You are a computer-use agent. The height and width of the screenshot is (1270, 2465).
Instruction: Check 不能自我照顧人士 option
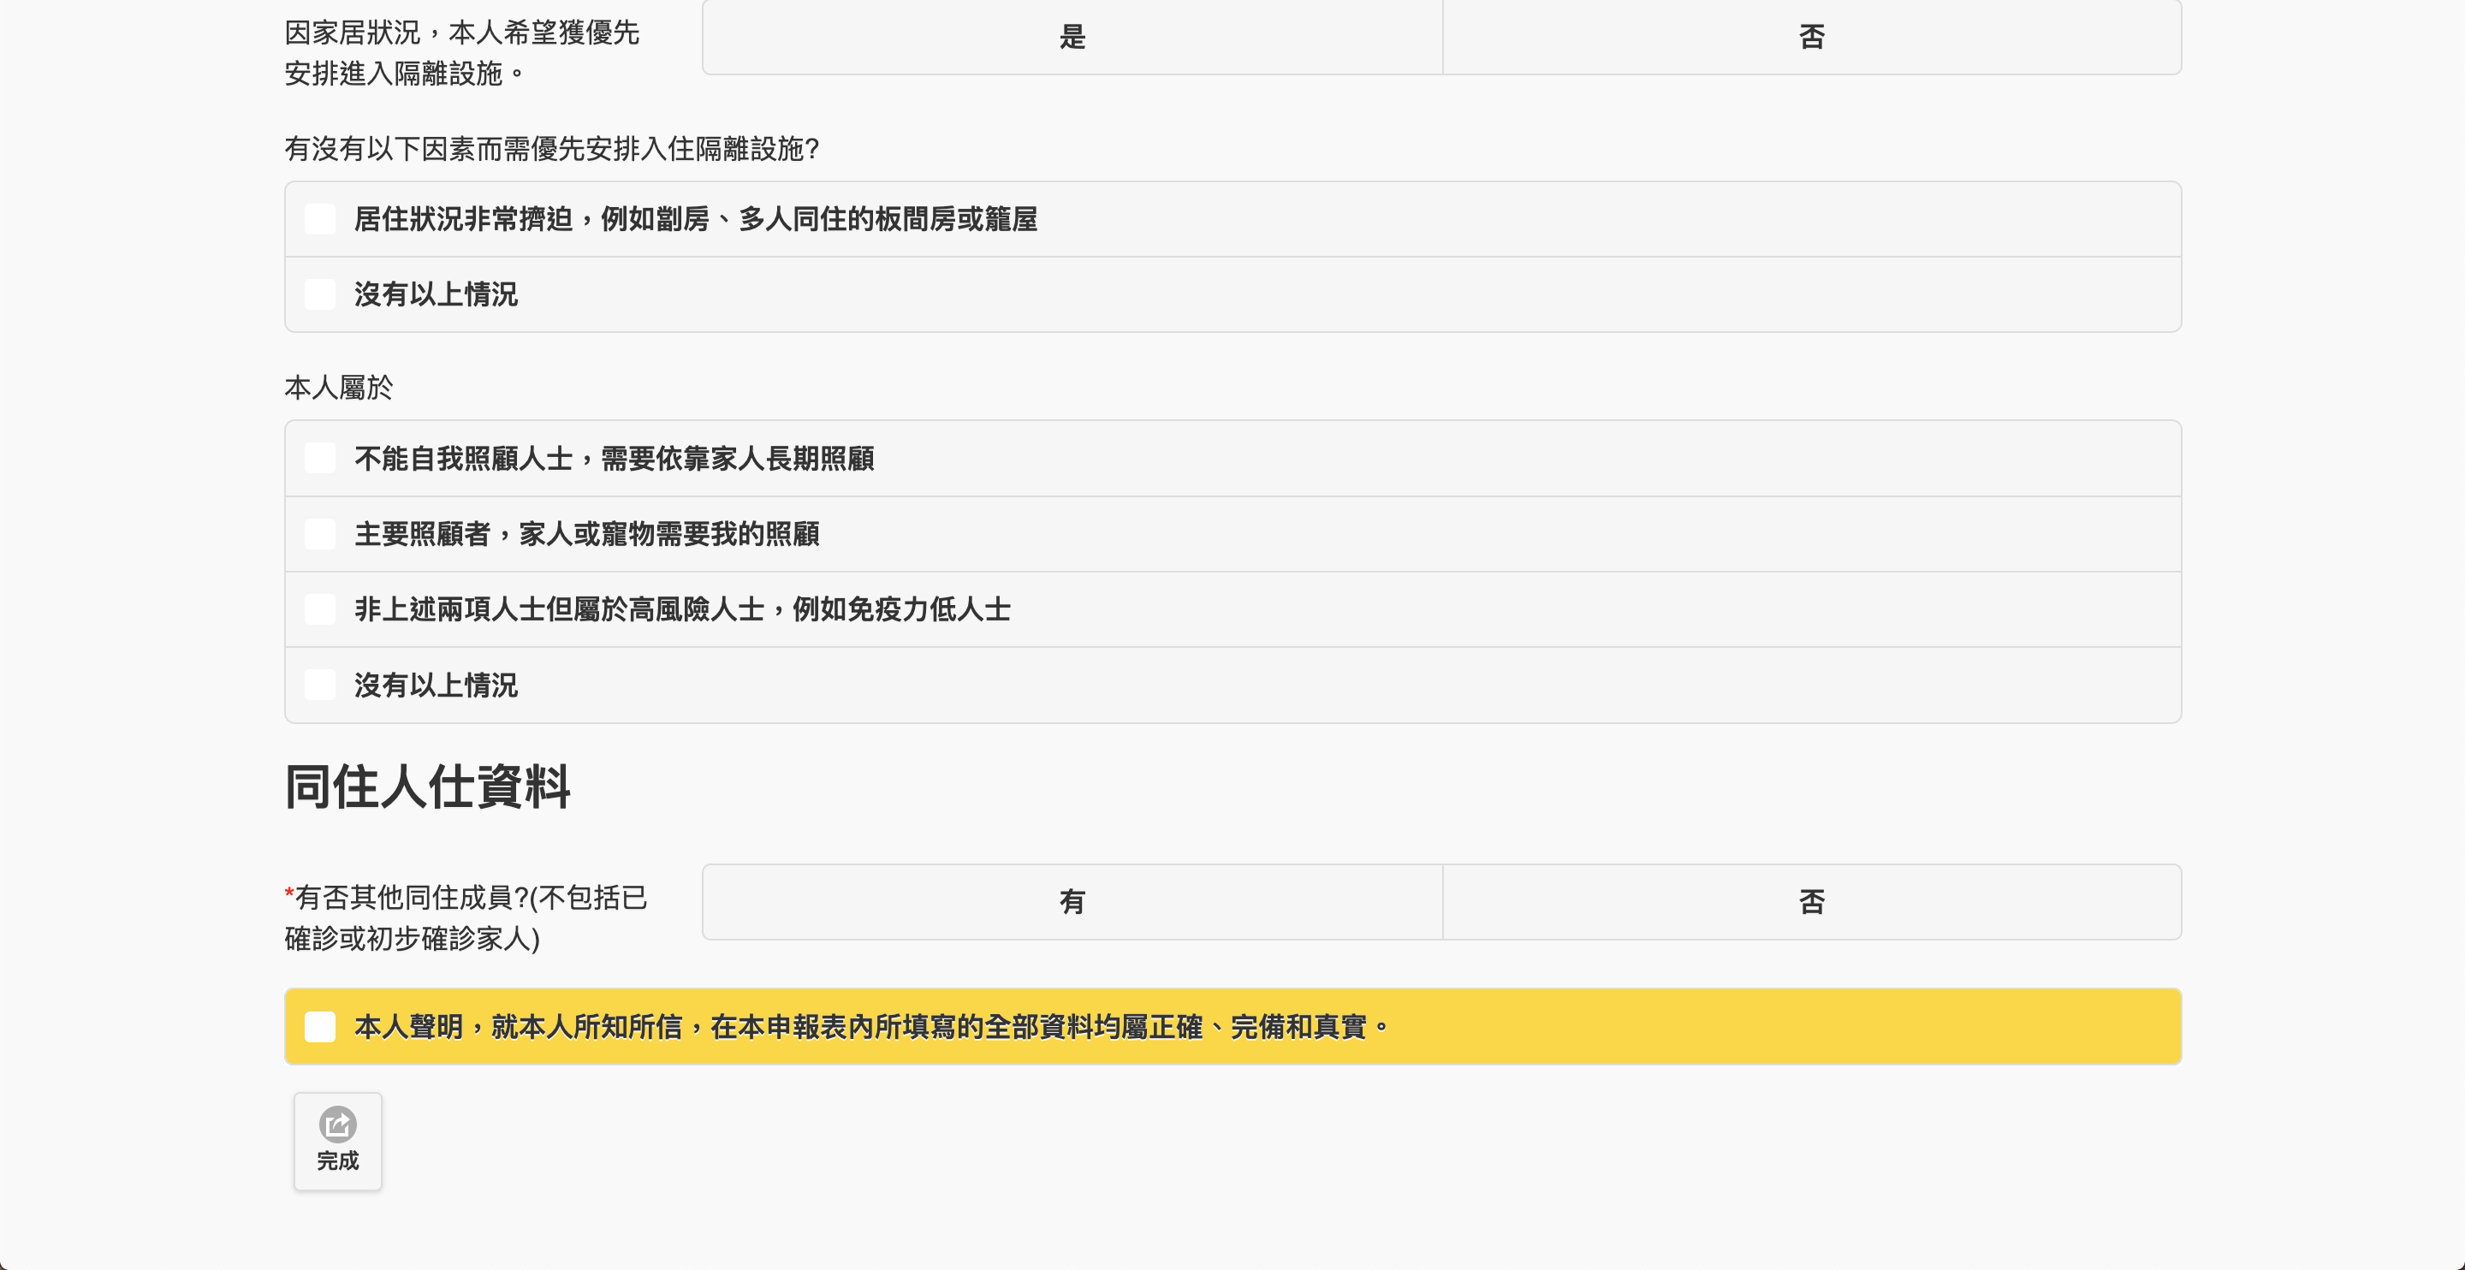pos(319,459)
